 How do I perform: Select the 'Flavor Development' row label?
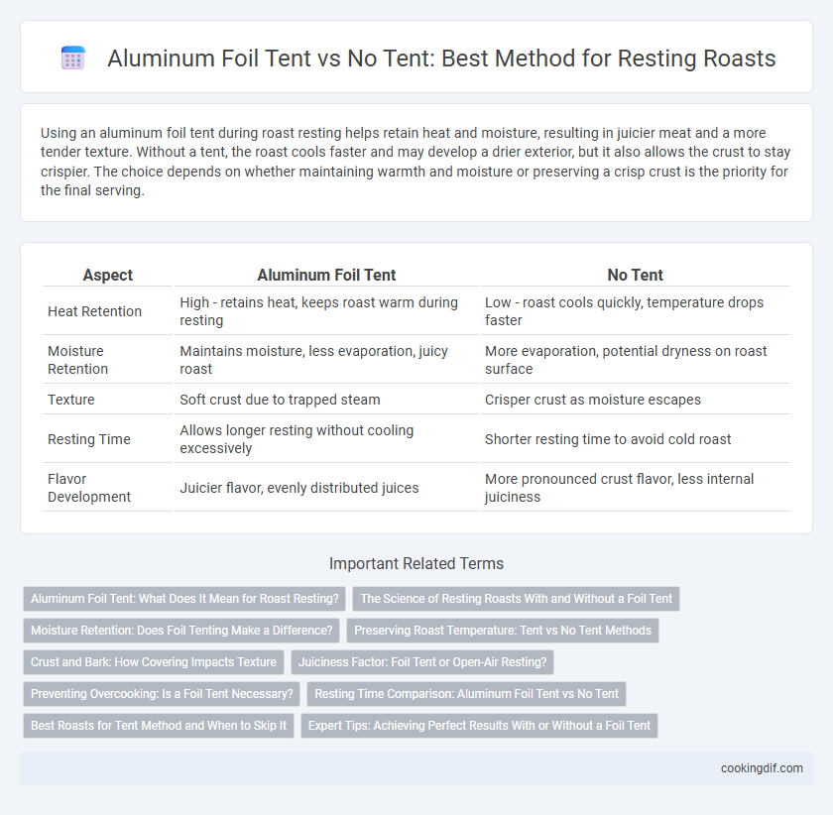click(88, 488)
